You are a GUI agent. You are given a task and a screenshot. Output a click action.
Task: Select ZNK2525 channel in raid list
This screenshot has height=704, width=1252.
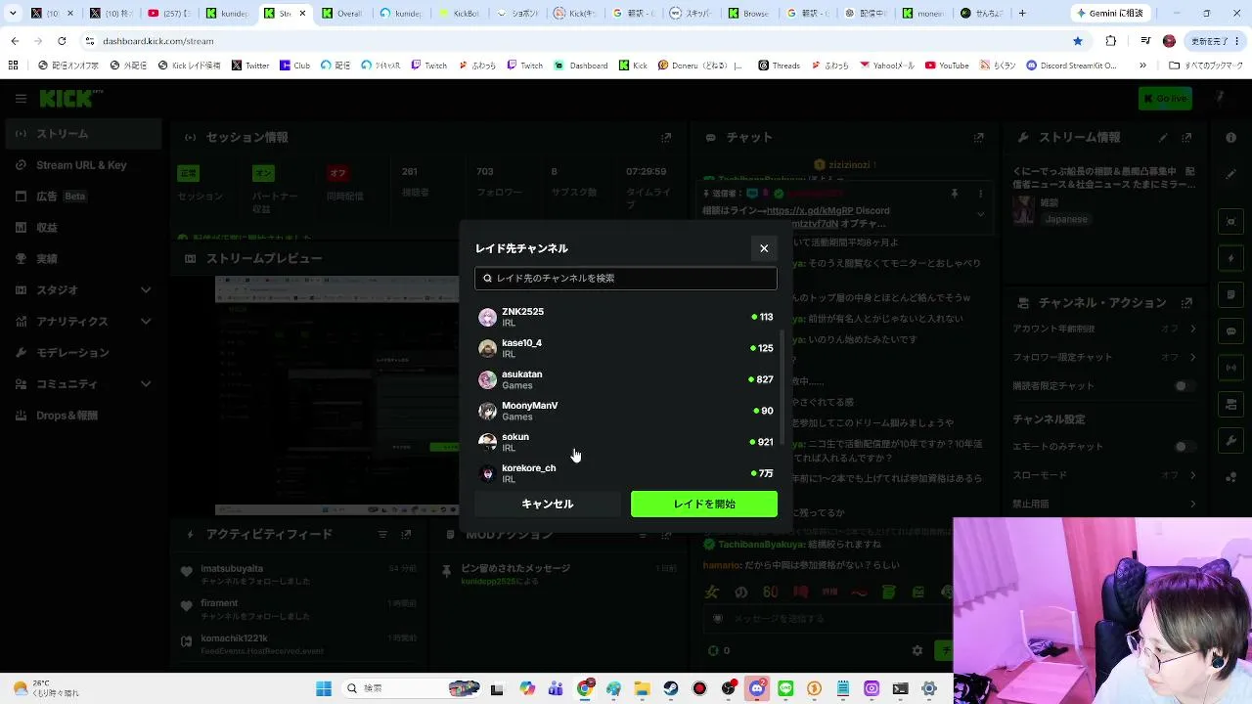626,317
